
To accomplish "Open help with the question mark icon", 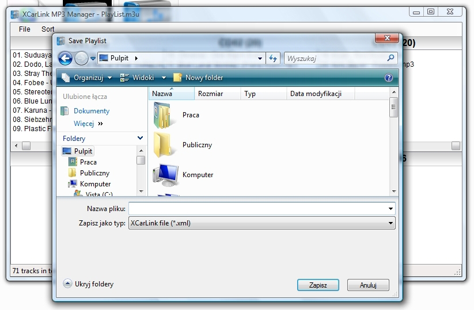I will tap(388, 78).
